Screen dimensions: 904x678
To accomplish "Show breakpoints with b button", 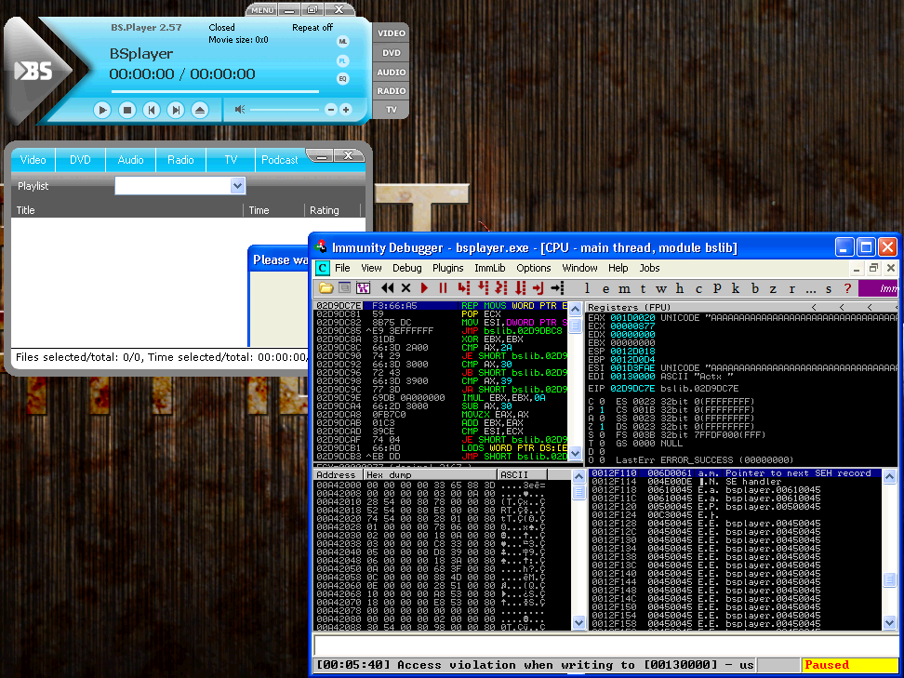I will (x=754, y=288).
